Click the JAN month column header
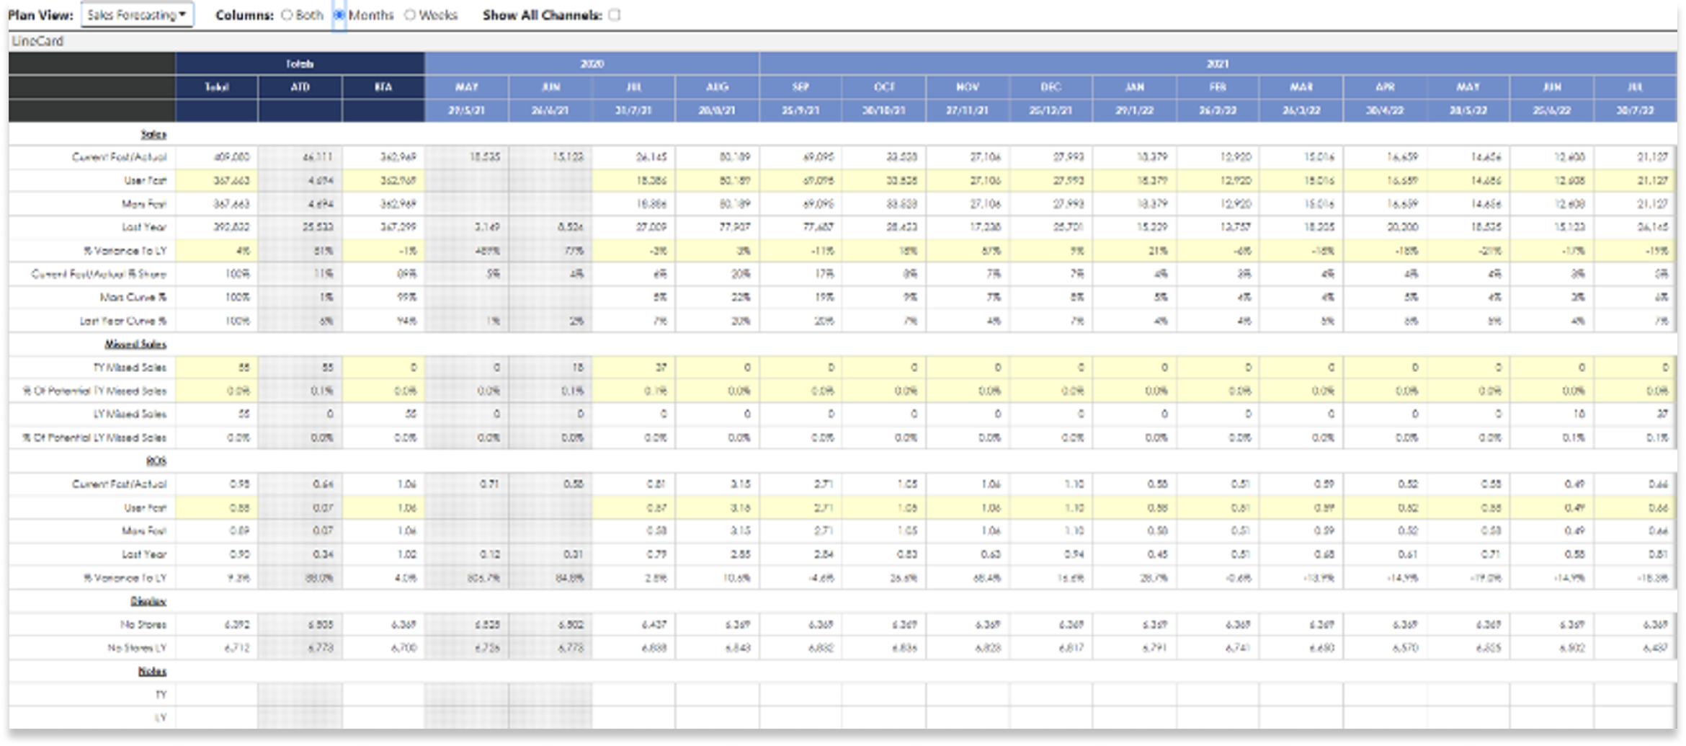The height and width of the screenshot is (746, 1686). click(x=1135, y=87)
